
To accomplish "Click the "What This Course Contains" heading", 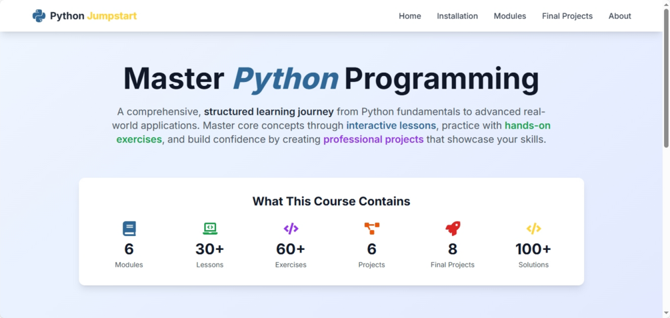I will tap(331, 201).
